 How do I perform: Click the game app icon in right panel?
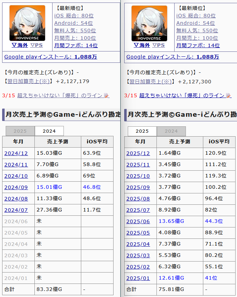pyautogui.click(x=149, y=23)
